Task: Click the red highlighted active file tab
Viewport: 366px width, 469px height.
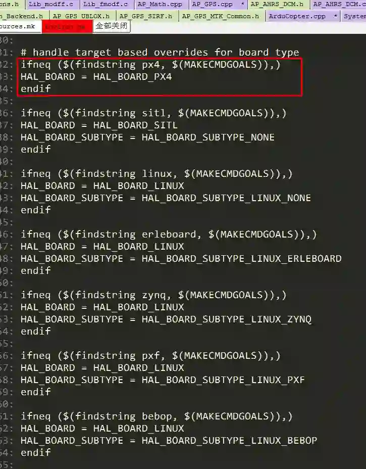Action: point(67,27)
